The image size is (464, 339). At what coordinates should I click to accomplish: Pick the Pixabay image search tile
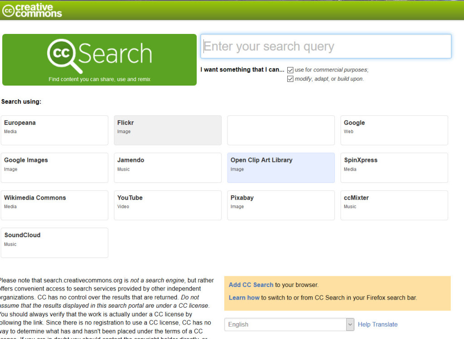pos(281,205)
